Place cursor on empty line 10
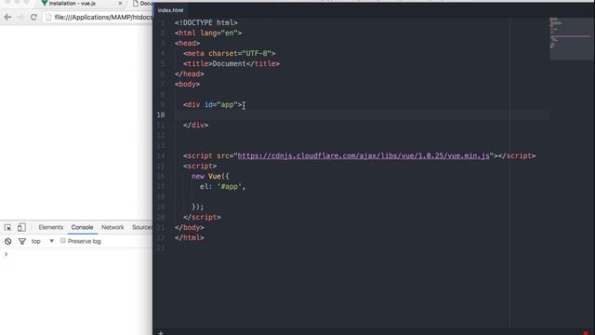 (361, 114)
